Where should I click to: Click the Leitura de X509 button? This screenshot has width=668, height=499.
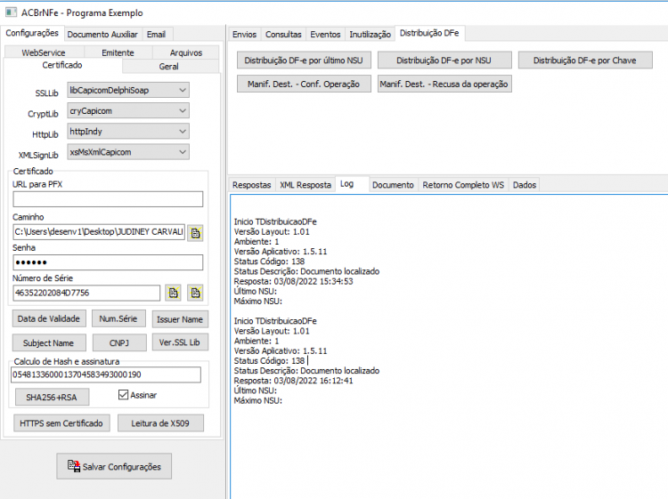pyautogui.click(x=160, y=423)
